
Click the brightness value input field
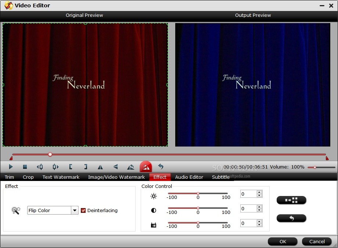coord(249,194)
